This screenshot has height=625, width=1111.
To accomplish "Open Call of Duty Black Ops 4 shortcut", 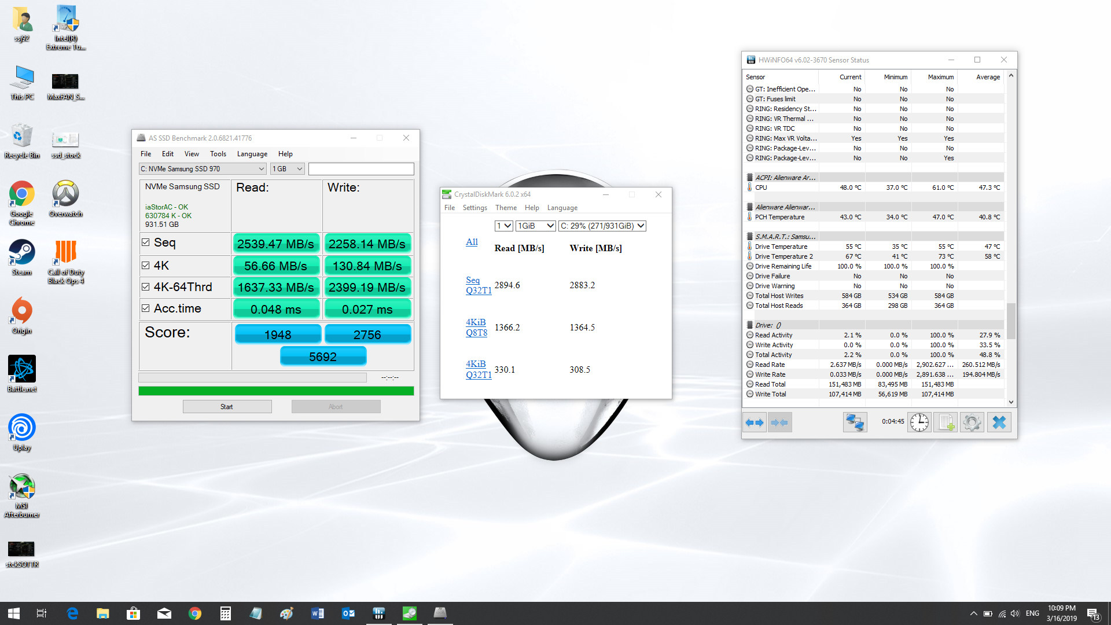I will [65, 262].
